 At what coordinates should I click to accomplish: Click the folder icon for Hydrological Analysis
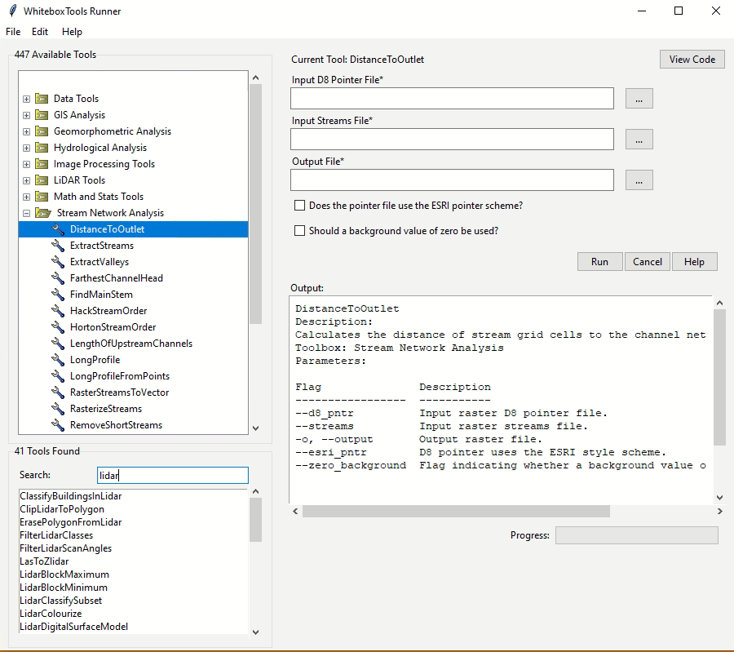[x=42, y=148]
